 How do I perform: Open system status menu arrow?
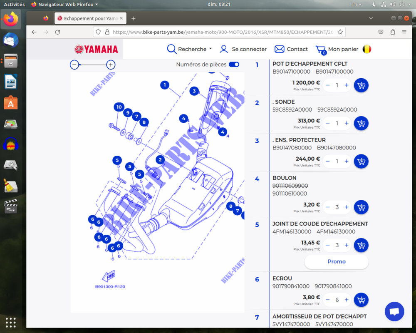(x=409, y=4)
